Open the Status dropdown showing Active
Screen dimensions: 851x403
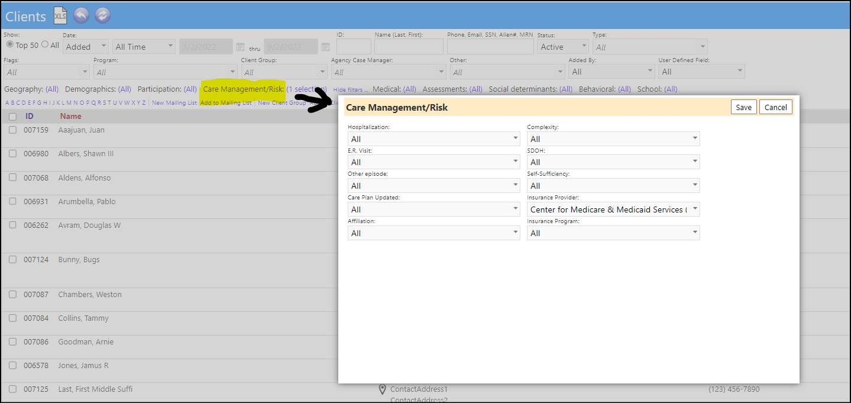click(x=563, y=47)
